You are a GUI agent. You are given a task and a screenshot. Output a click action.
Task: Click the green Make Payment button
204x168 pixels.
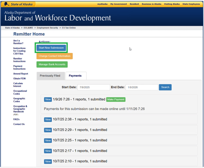(116, 99)
